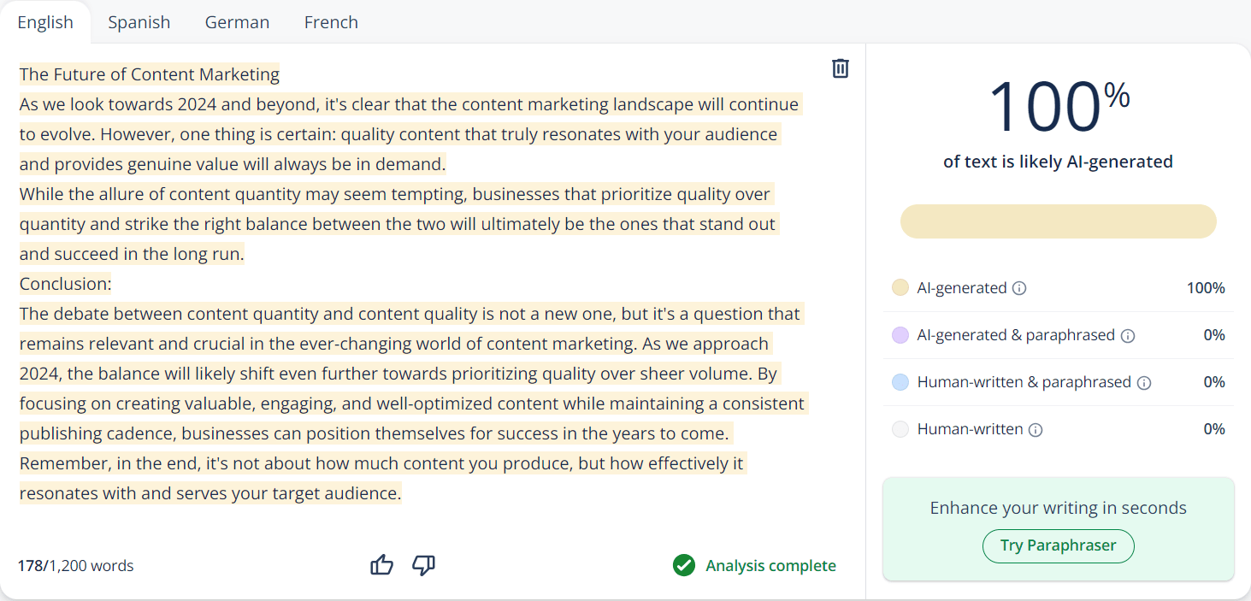
Task: Click the purple AI-generated & paraphrased dot
Action: (900, 335)
